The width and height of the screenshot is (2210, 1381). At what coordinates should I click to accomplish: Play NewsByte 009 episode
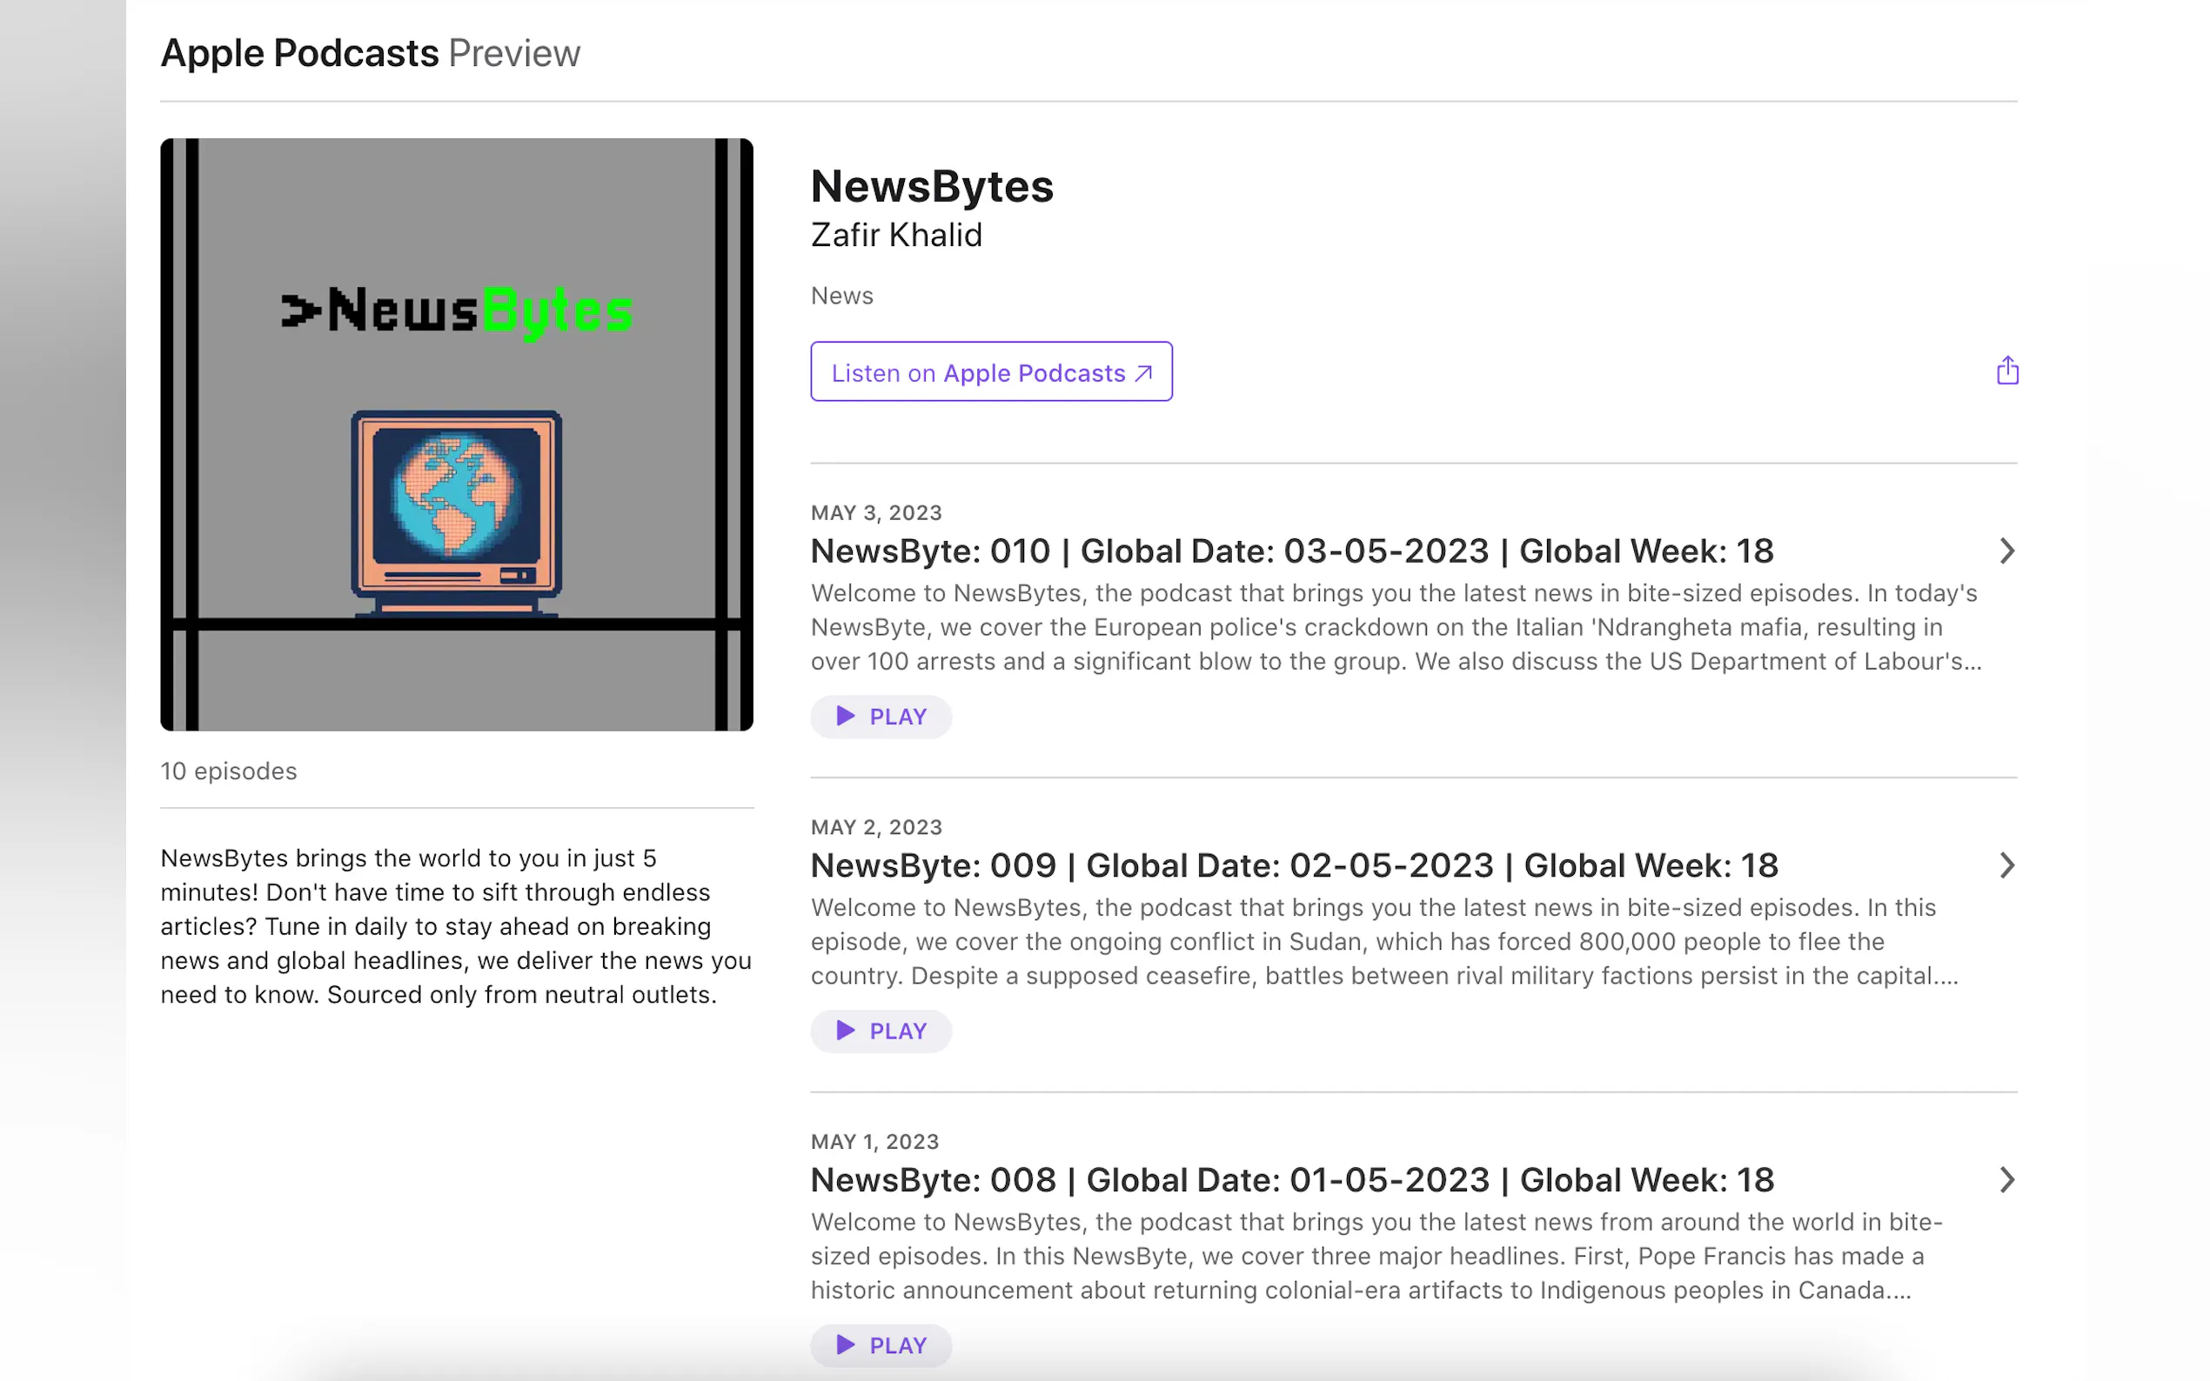pos(881,1031)
